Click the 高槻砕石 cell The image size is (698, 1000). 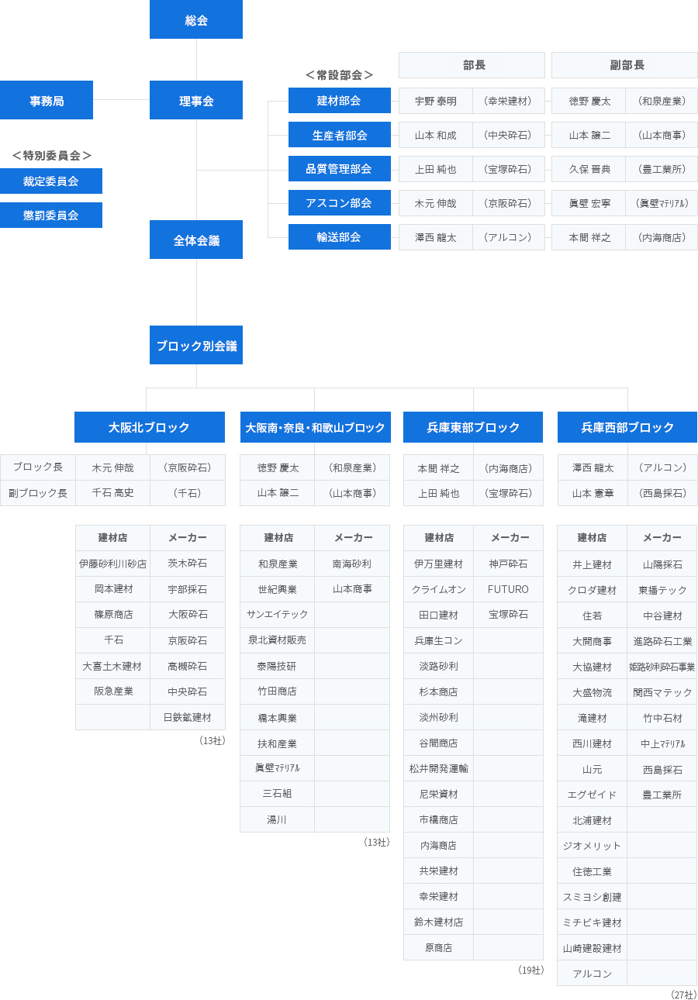tap(188, 666)
